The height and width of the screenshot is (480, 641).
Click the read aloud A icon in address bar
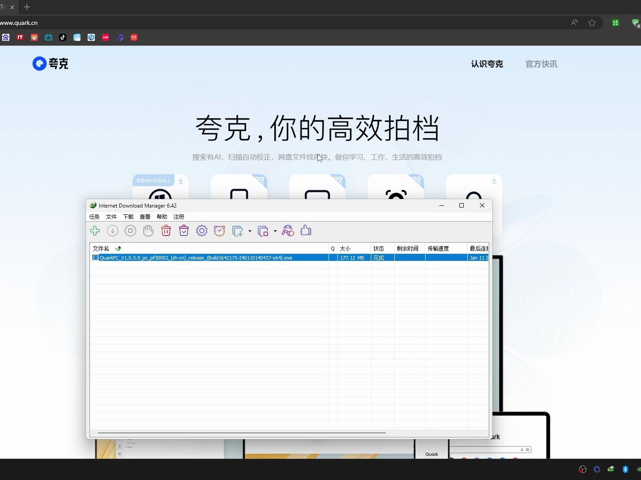tap(574, 23)
